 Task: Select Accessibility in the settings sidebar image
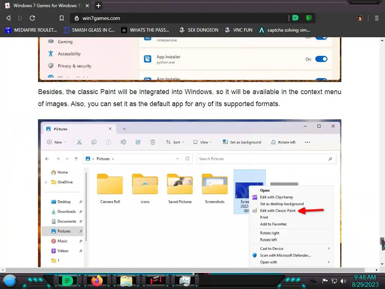tap(64, 53)
